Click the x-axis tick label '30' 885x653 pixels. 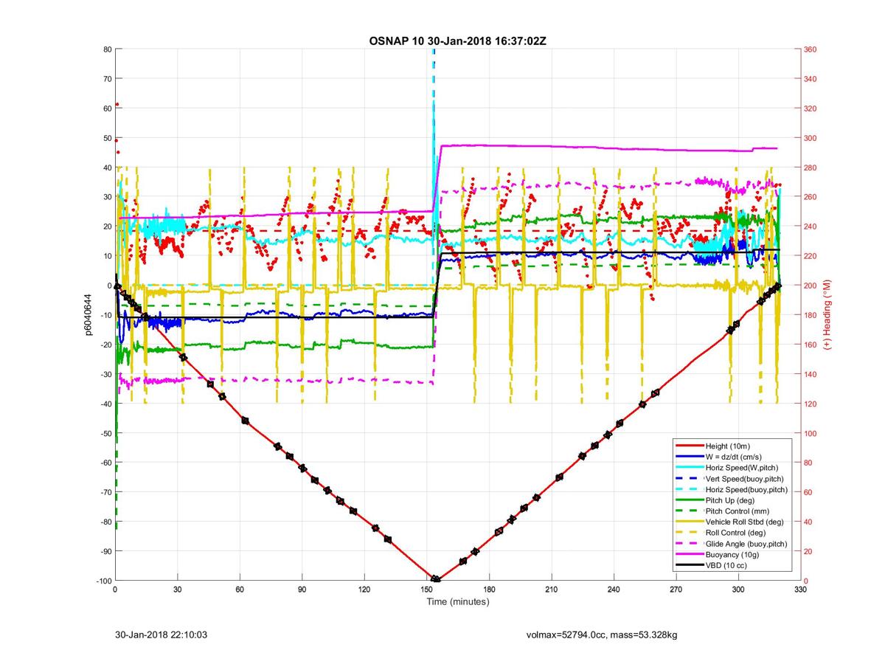click(x=177, y=590)
